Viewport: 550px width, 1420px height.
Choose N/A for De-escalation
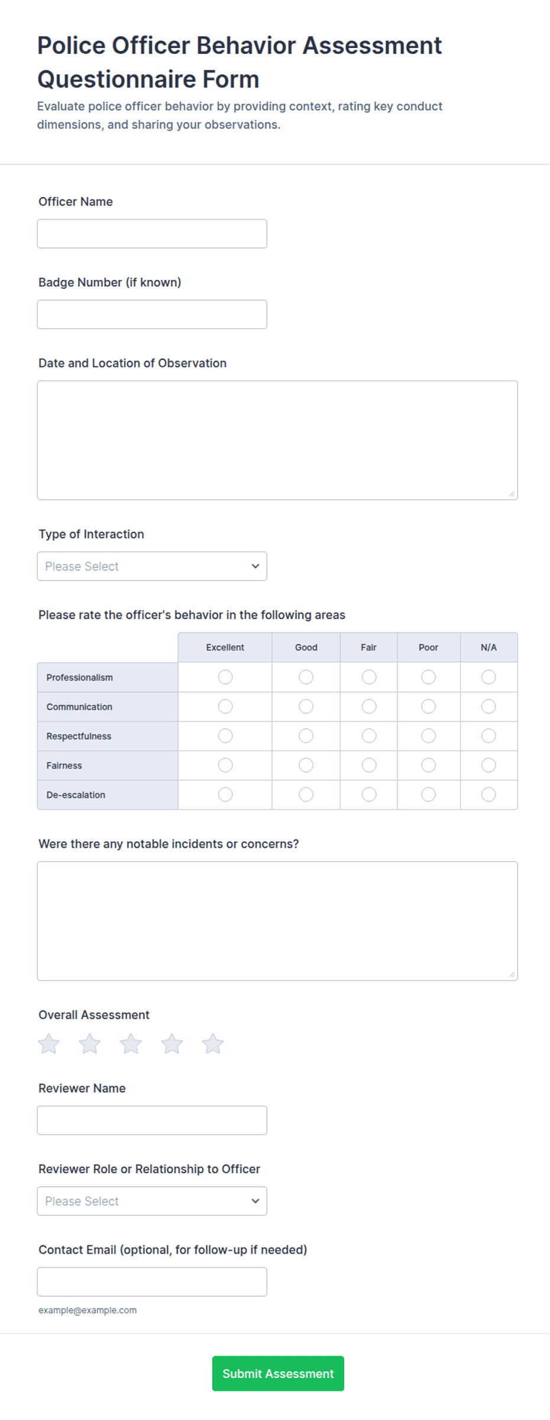488,794
